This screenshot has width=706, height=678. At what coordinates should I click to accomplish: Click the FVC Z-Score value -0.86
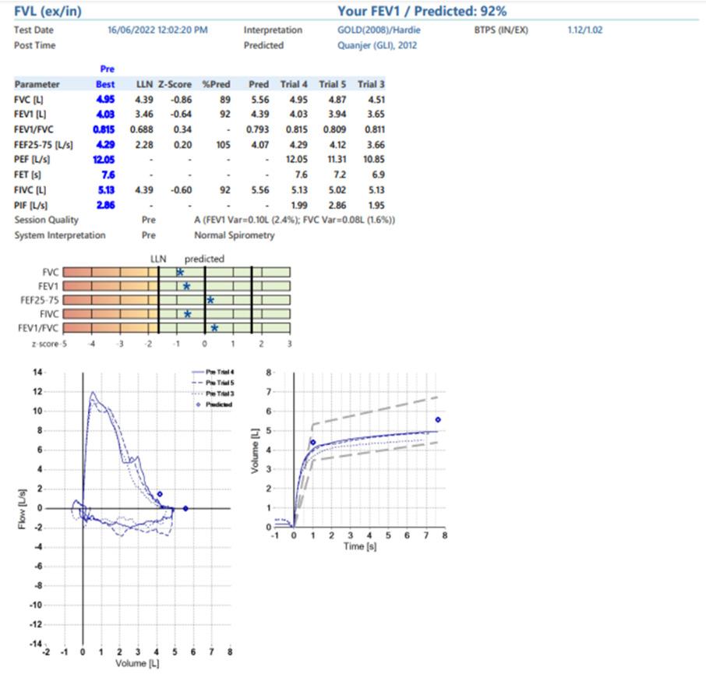(x=182, y=100)
